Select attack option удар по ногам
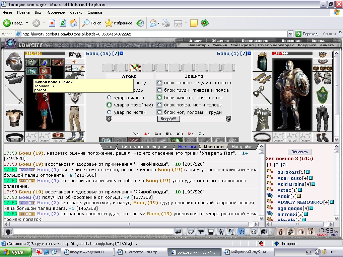 click(x=109, y=112)
